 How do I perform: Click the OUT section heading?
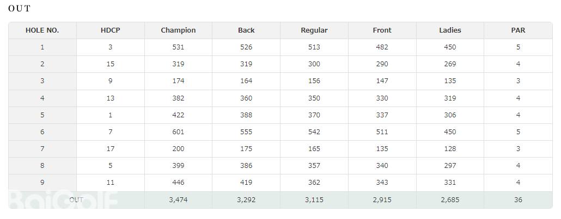point(20,9)
